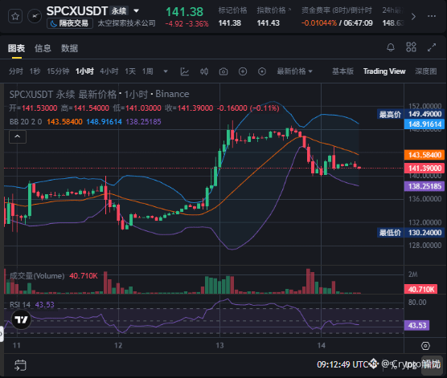
Task: Add SPCXUSDT to favorites with star icon
Action: [x=15, y=17]
